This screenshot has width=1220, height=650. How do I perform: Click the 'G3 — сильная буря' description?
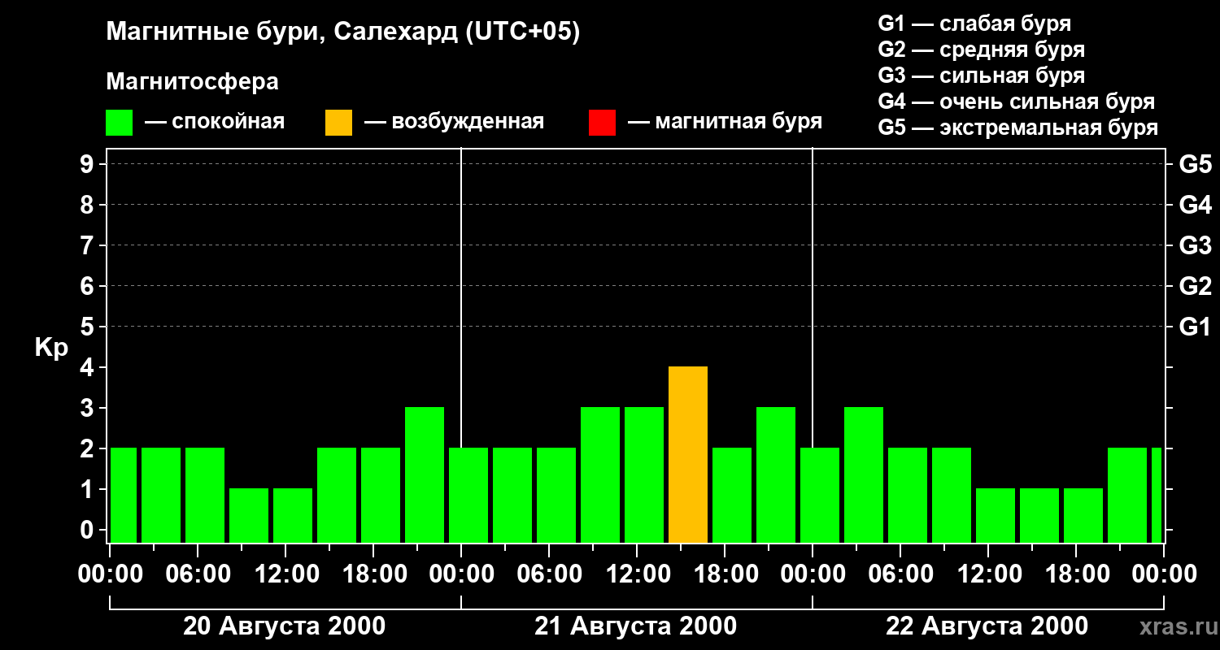pos(981,76)
